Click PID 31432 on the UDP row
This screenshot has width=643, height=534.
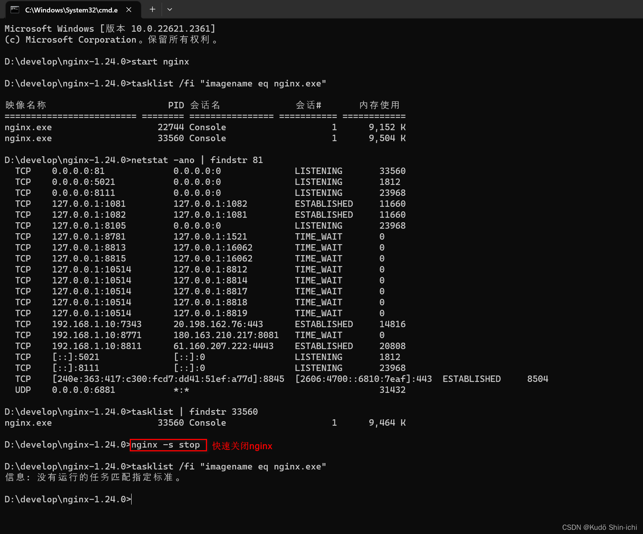pos(393,390)
